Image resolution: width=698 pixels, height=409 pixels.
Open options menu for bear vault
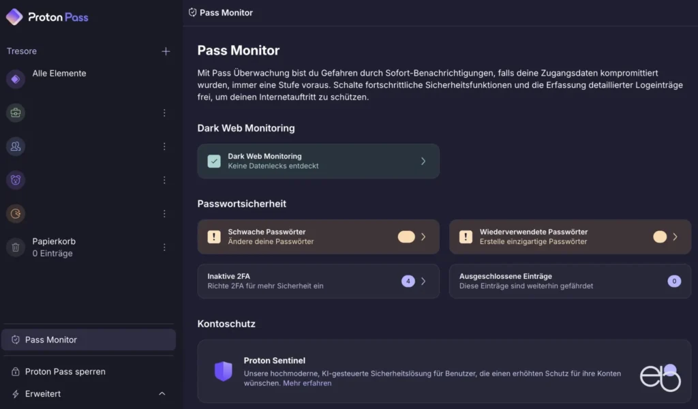[x=164, y=180]
